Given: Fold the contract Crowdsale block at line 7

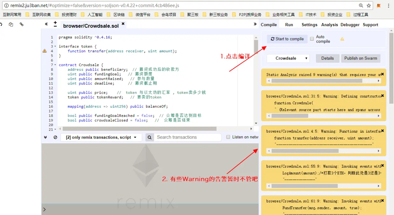Looking at the screenshot, I should [55, 65].
